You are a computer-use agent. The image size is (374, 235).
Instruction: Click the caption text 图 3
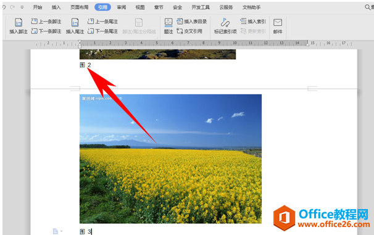(85, 231)
